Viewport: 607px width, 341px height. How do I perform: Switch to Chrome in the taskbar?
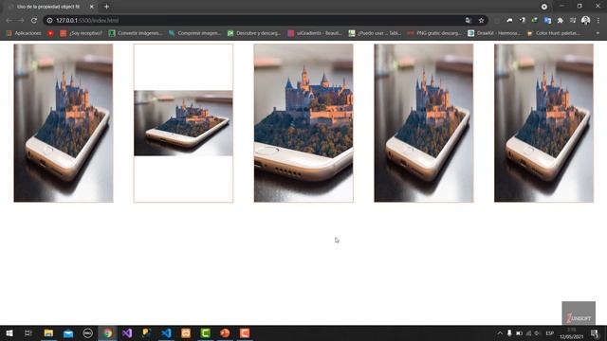107,332
